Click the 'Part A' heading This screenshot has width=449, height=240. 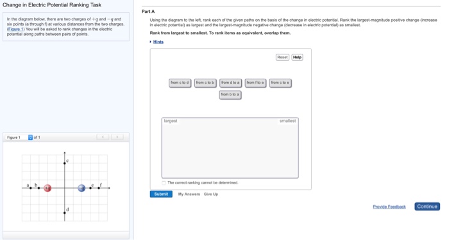148,12
